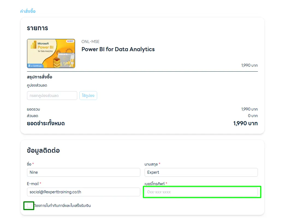Click the last name field containing Expert
The width and height of the screenshot is (301, 220).
pyautogui.click(x=201, y=172)
